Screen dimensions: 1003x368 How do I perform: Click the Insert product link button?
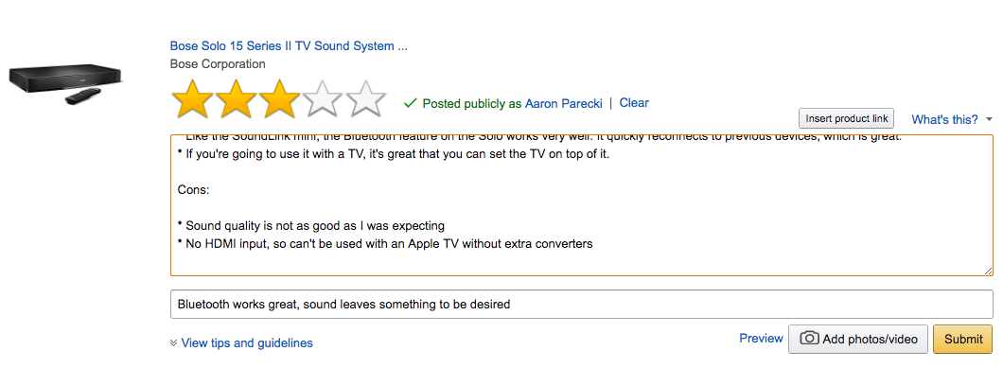846,118
